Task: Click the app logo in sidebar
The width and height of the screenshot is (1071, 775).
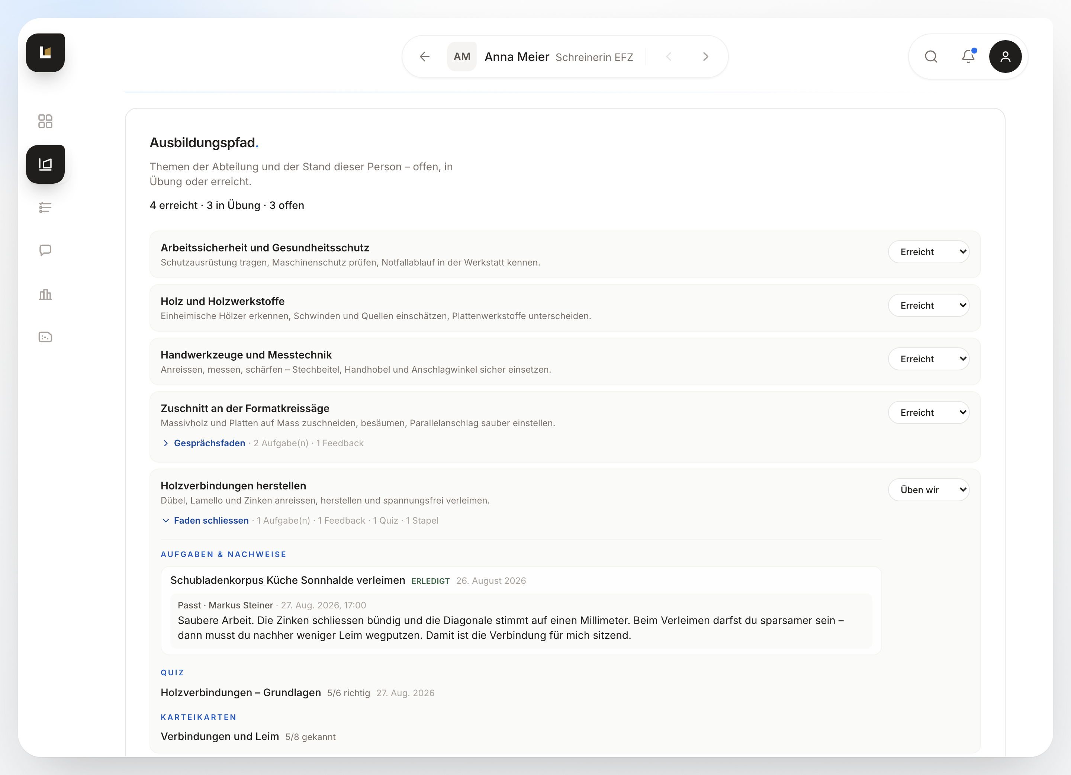Action: tap(45, 52)
